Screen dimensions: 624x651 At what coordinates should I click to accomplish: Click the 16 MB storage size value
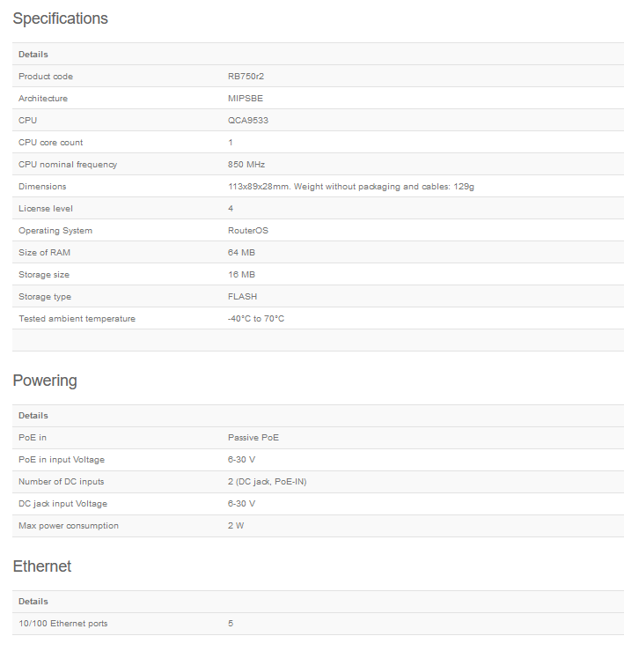point(241,275)
